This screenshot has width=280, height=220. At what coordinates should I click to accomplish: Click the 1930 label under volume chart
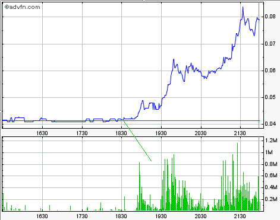point(161,216)
